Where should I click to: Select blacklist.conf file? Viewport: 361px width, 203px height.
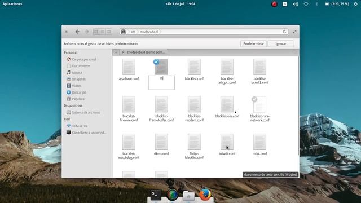click(x=194, y=69)
